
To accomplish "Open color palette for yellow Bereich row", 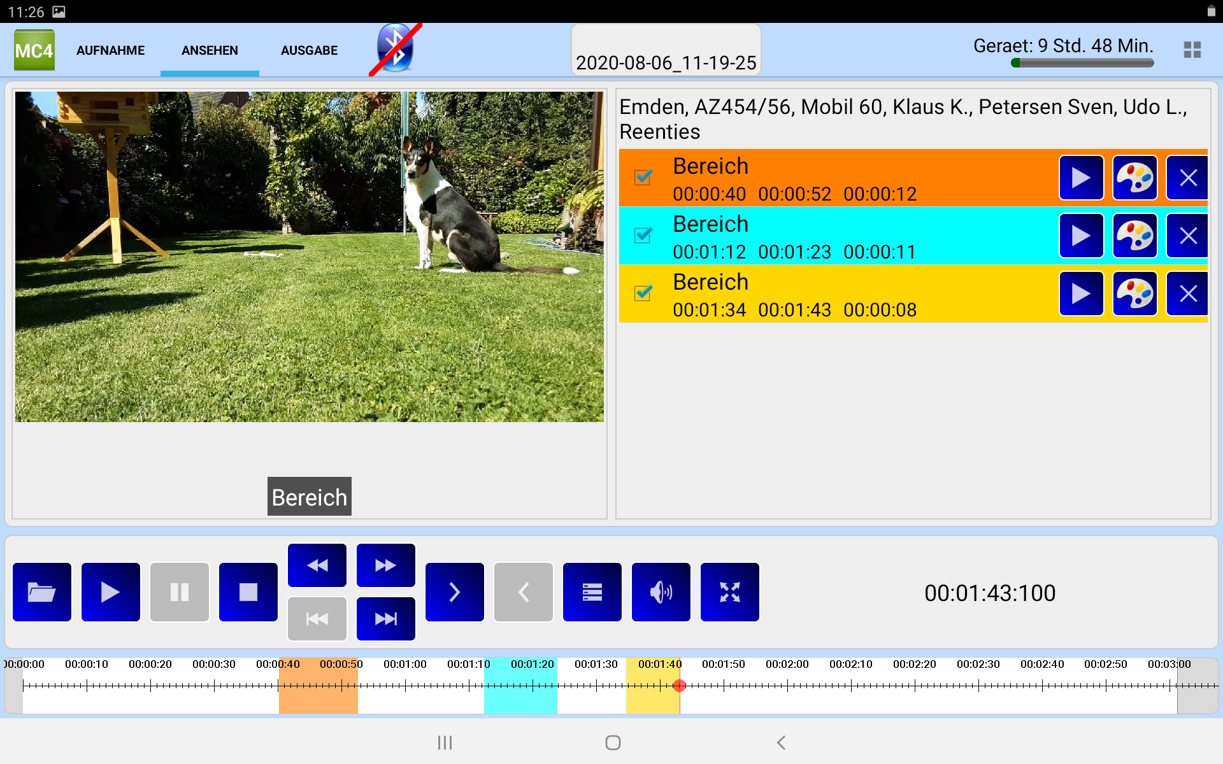I will click(1134, 294).
